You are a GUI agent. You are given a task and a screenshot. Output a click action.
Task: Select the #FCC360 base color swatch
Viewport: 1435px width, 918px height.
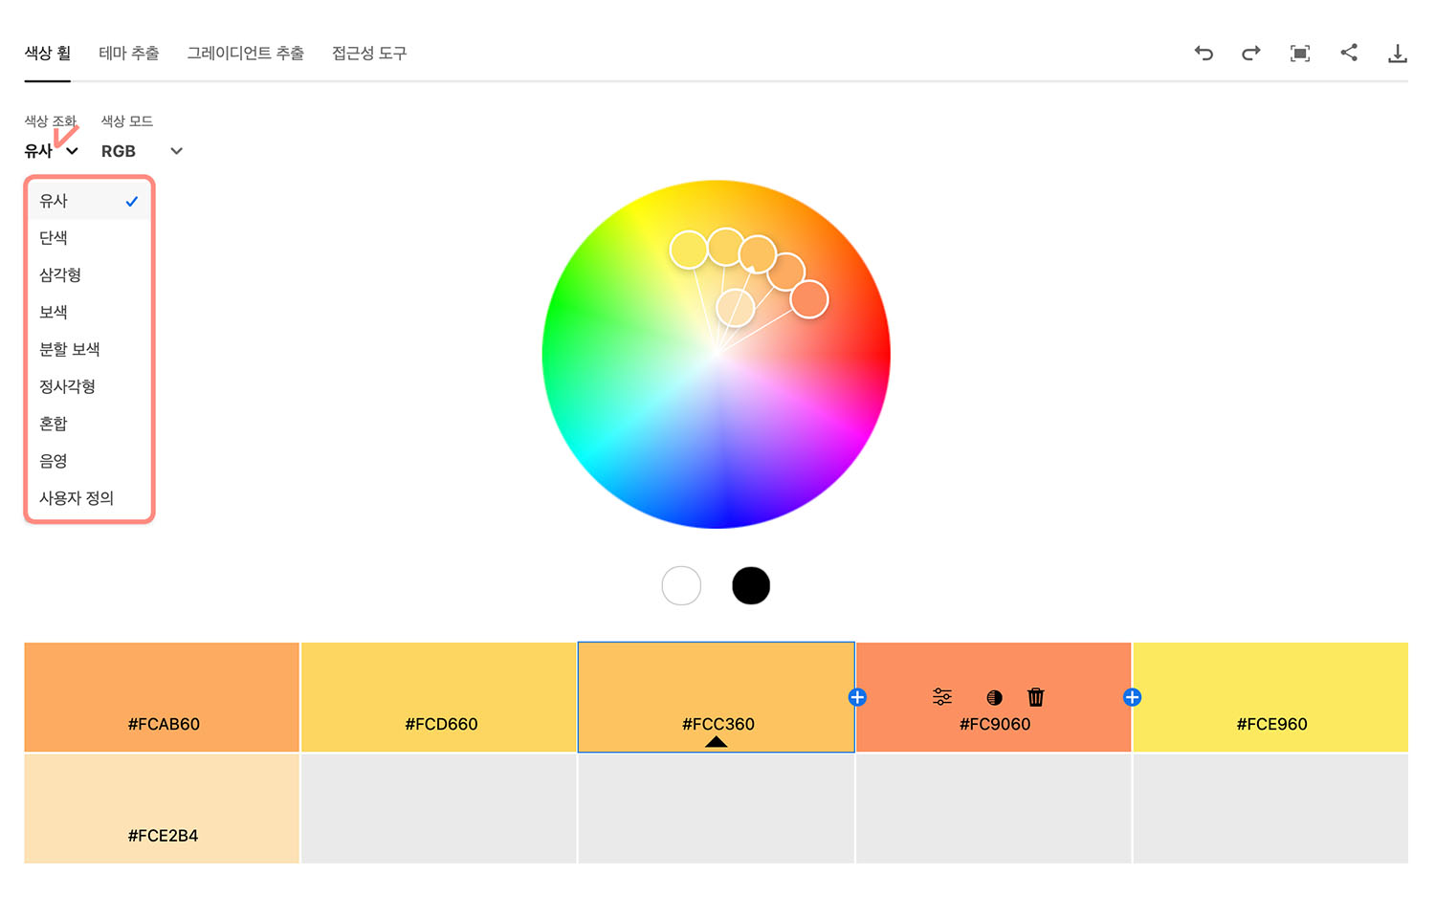(x=717, y=697)
